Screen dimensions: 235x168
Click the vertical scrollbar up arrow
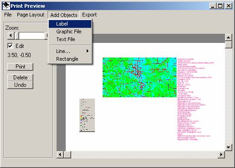coord(228,37)
